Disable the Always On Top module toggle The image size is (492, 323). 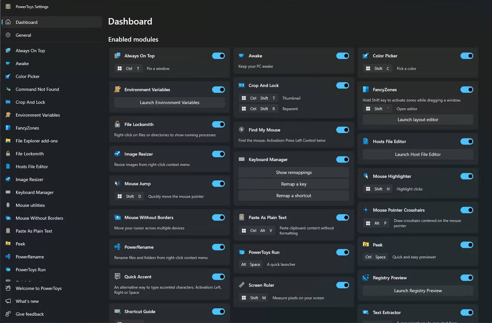tap(218, 56)
